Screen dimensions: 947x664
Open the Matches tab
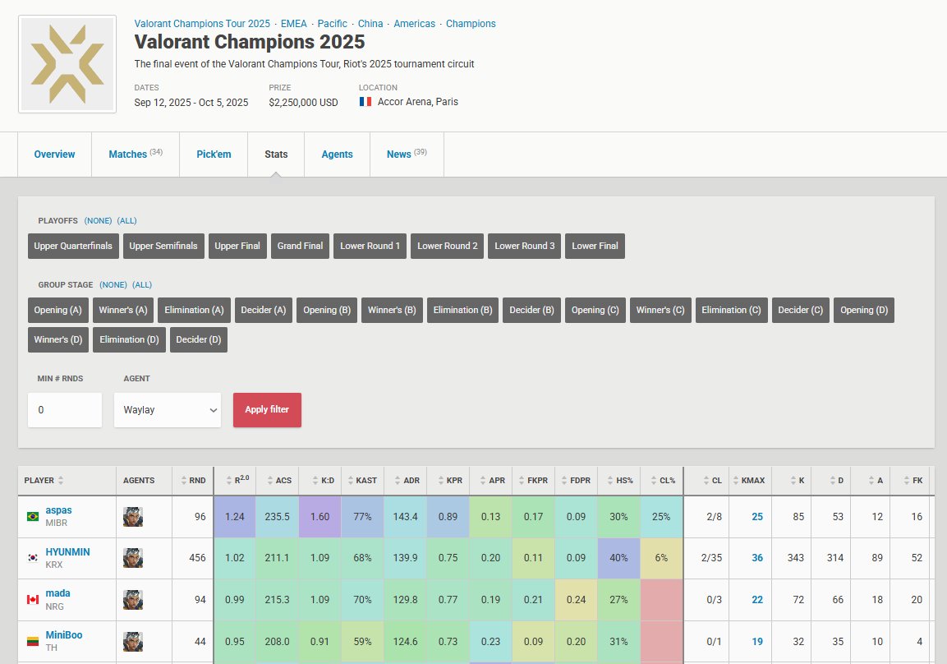tap(136, 154)
